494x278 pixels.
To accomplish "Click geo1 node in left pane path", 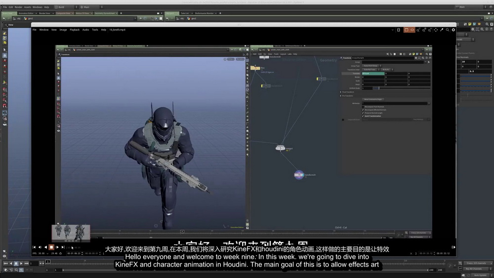I will (29, 19).
